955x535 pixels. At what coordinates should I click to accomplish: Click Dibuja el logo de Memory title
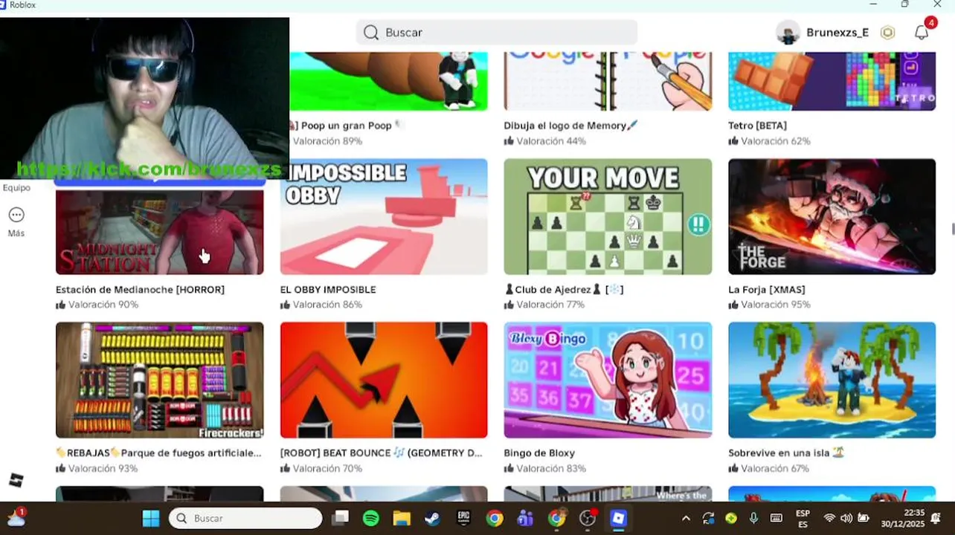[x=570, y=126]
